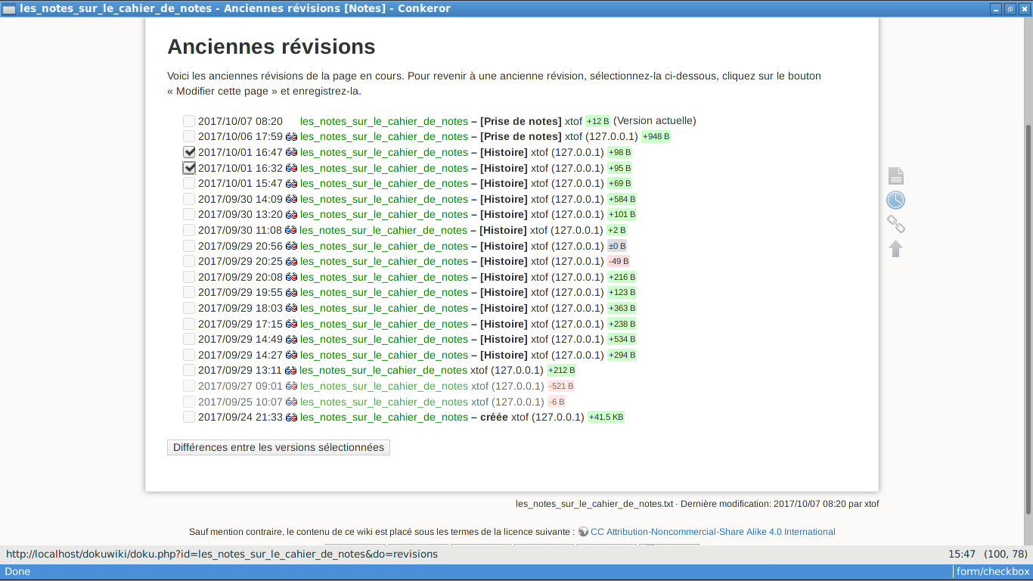The image size is (1033, 581).
Task: Tick the 2017/09/24 21:33 created revision checkbox
Action: [x=189, y=417]
